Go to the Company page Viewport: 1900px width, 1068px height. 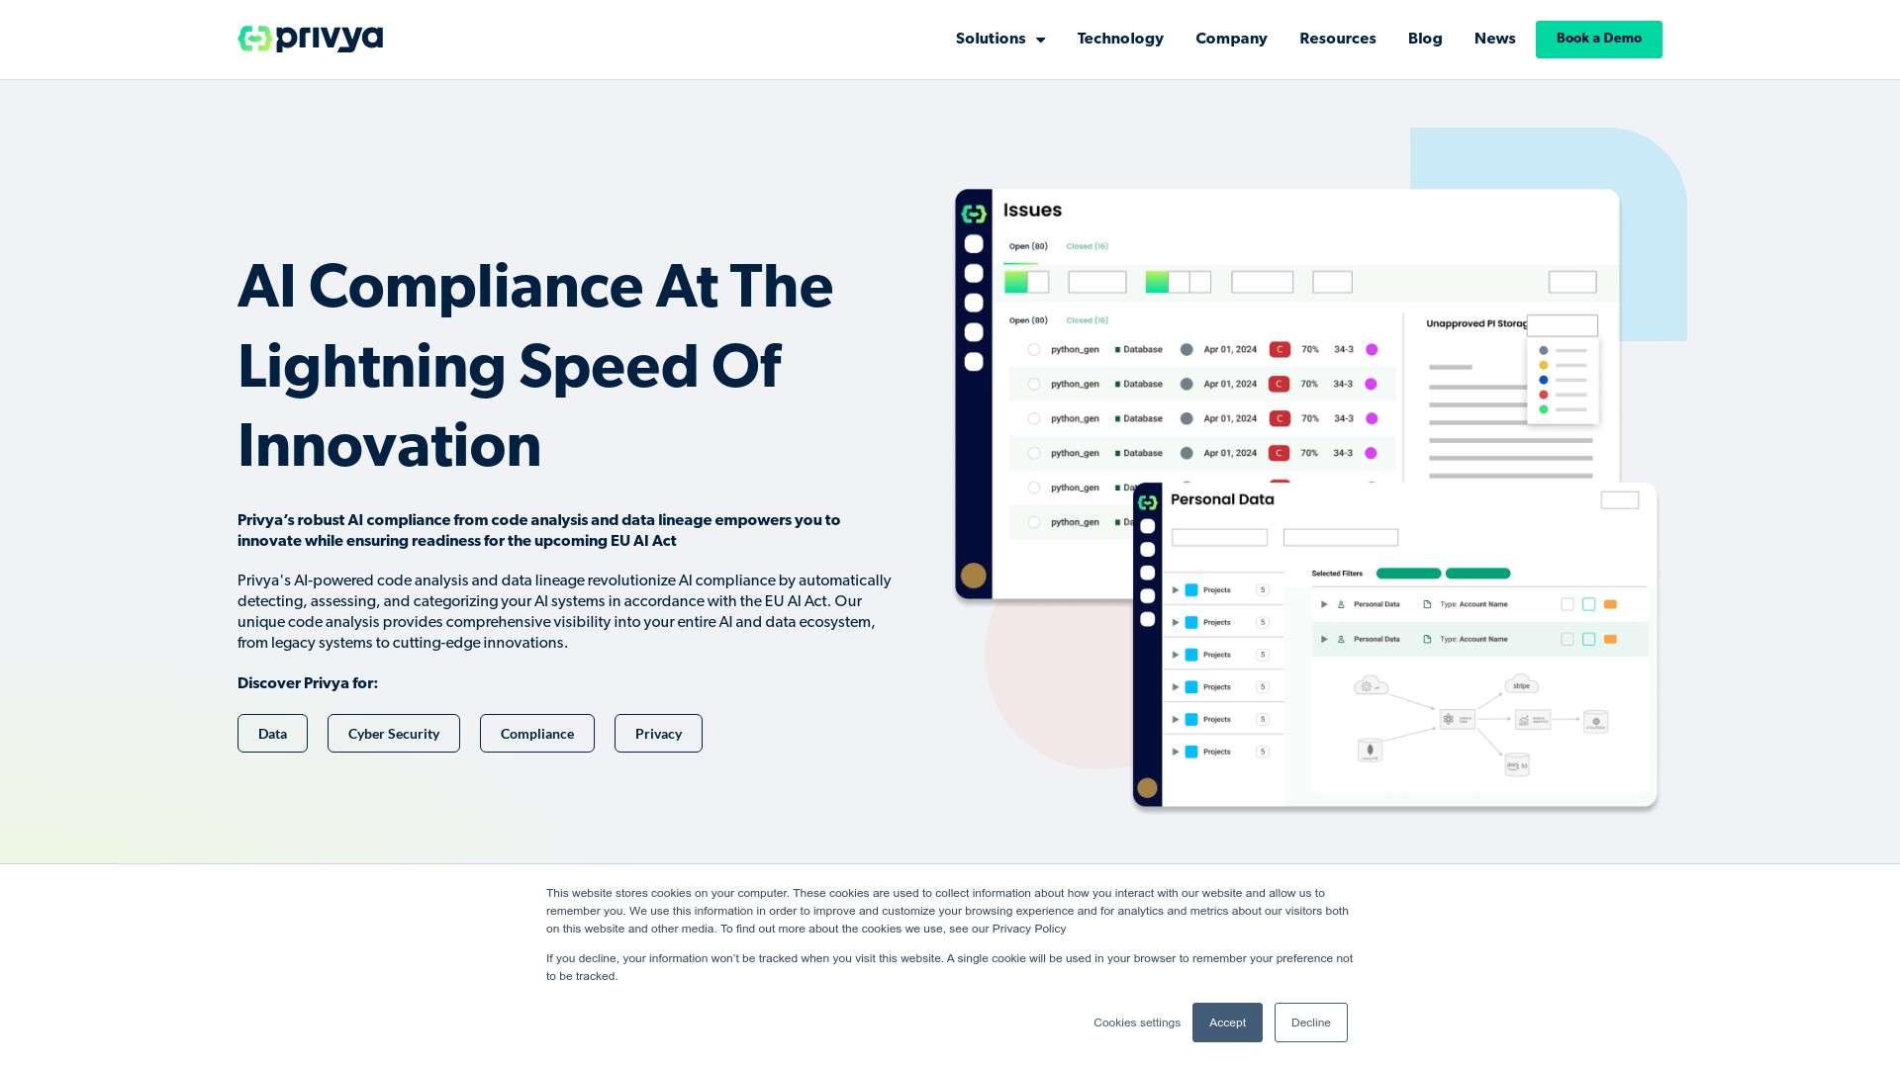pos(1231,39)
